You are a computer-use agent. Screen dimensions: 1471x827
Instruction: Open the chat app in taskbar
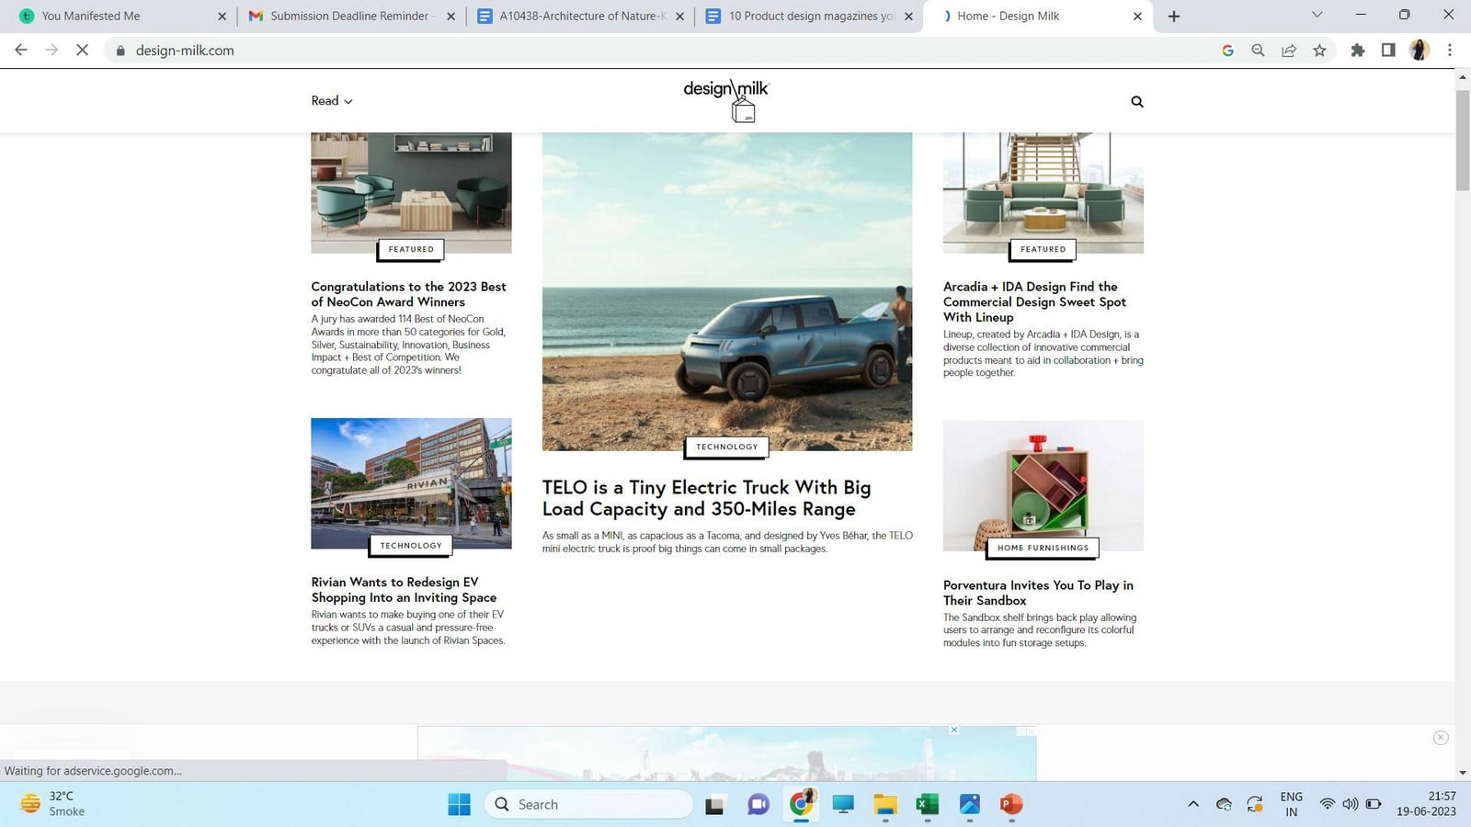(x=758, y=805)
